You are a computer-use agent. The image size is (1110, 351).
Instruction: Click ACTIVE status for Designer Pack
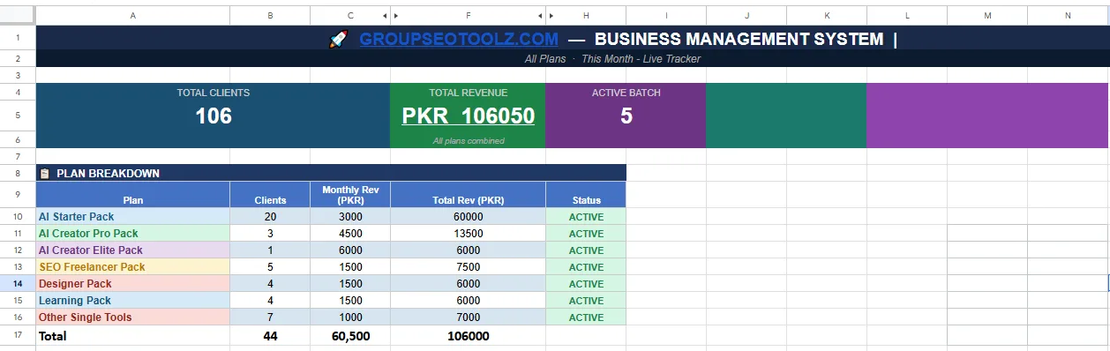point(586,284)
